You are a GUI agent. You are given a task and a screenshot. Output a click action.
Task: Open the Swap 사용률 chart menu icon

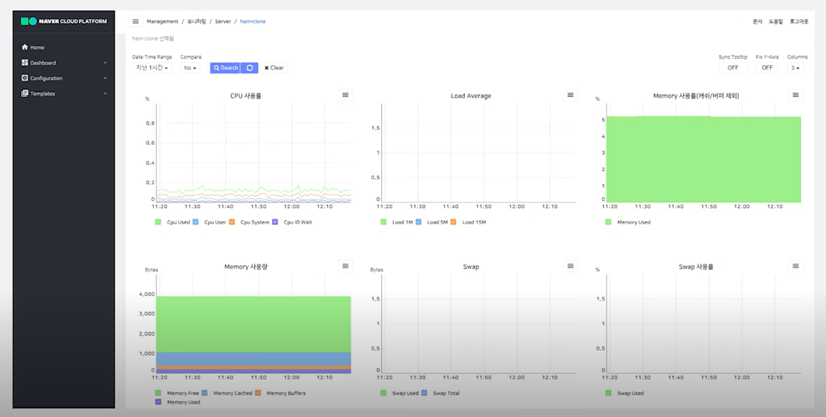[796, 266]
